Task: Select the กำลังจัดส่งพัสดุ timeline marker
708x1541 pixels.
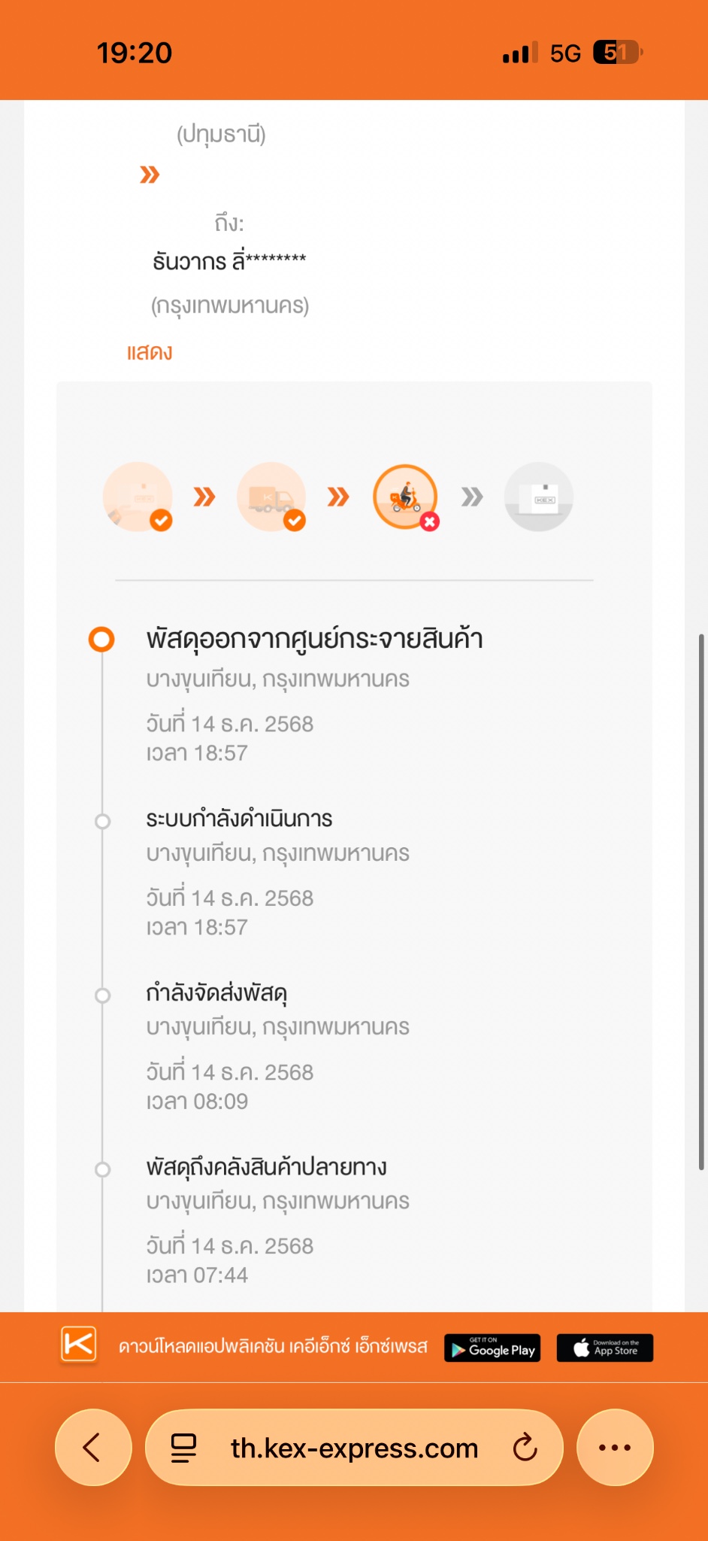Action: click(102, 995)
